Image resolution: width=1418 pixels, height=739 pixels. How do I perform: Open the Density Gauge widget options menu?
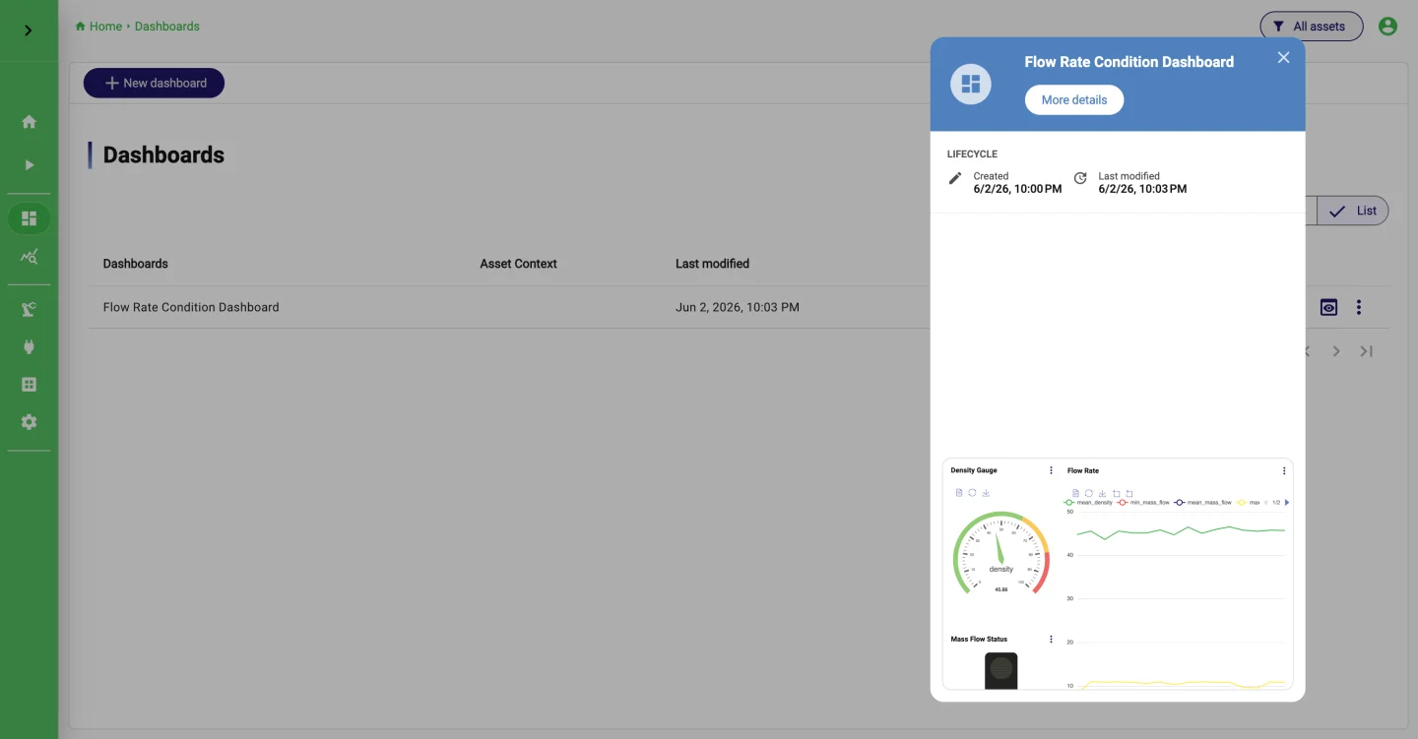click(x=1052, y=470)
